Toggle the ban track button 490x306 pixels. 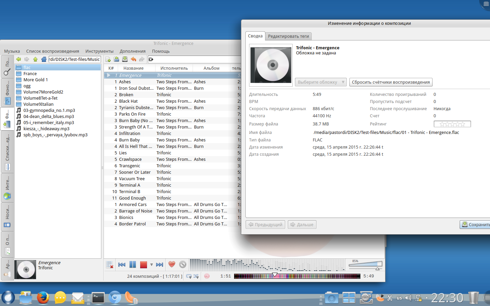[x=183, y=265]
